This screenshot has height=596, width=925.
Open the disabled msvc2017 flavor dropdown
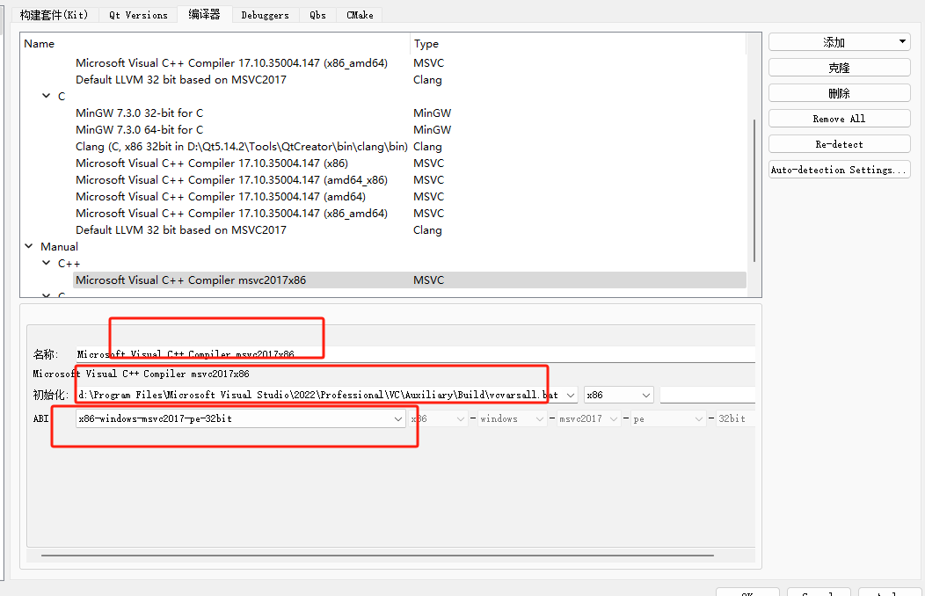(588, 418)
